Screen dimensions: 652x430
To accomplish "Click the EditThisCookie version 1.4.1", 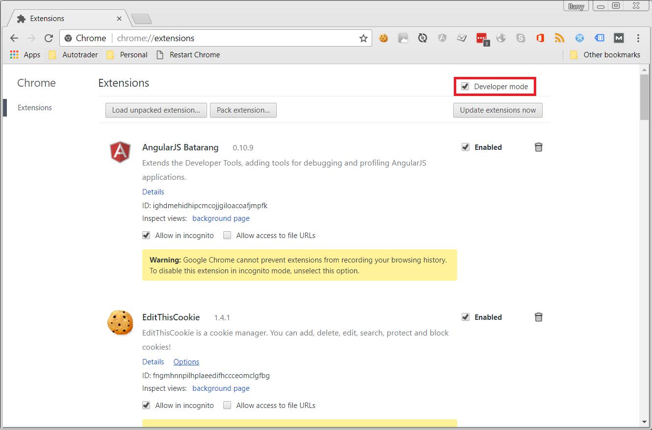I will pyautogui.click(x=222, y=317).
